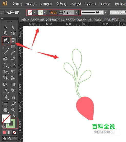Open variable width profile 等比 dropdown

click(x=106, y=12)
